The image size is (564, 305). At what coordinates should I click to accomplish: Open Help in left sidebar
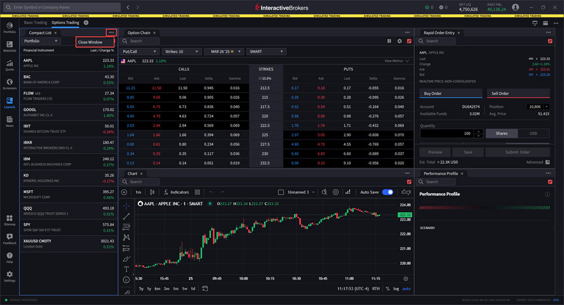coord(10,258)
